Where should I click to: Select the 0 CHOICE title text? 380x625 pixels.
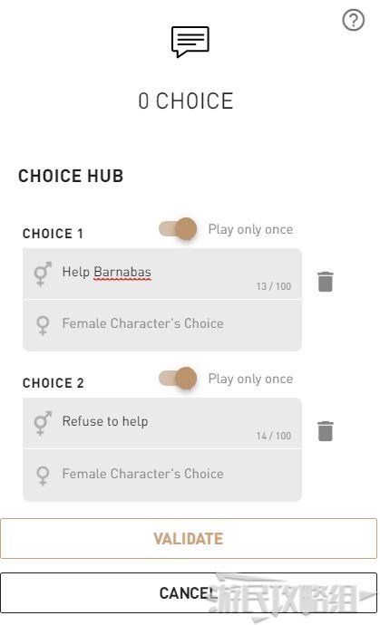point(186,101)
